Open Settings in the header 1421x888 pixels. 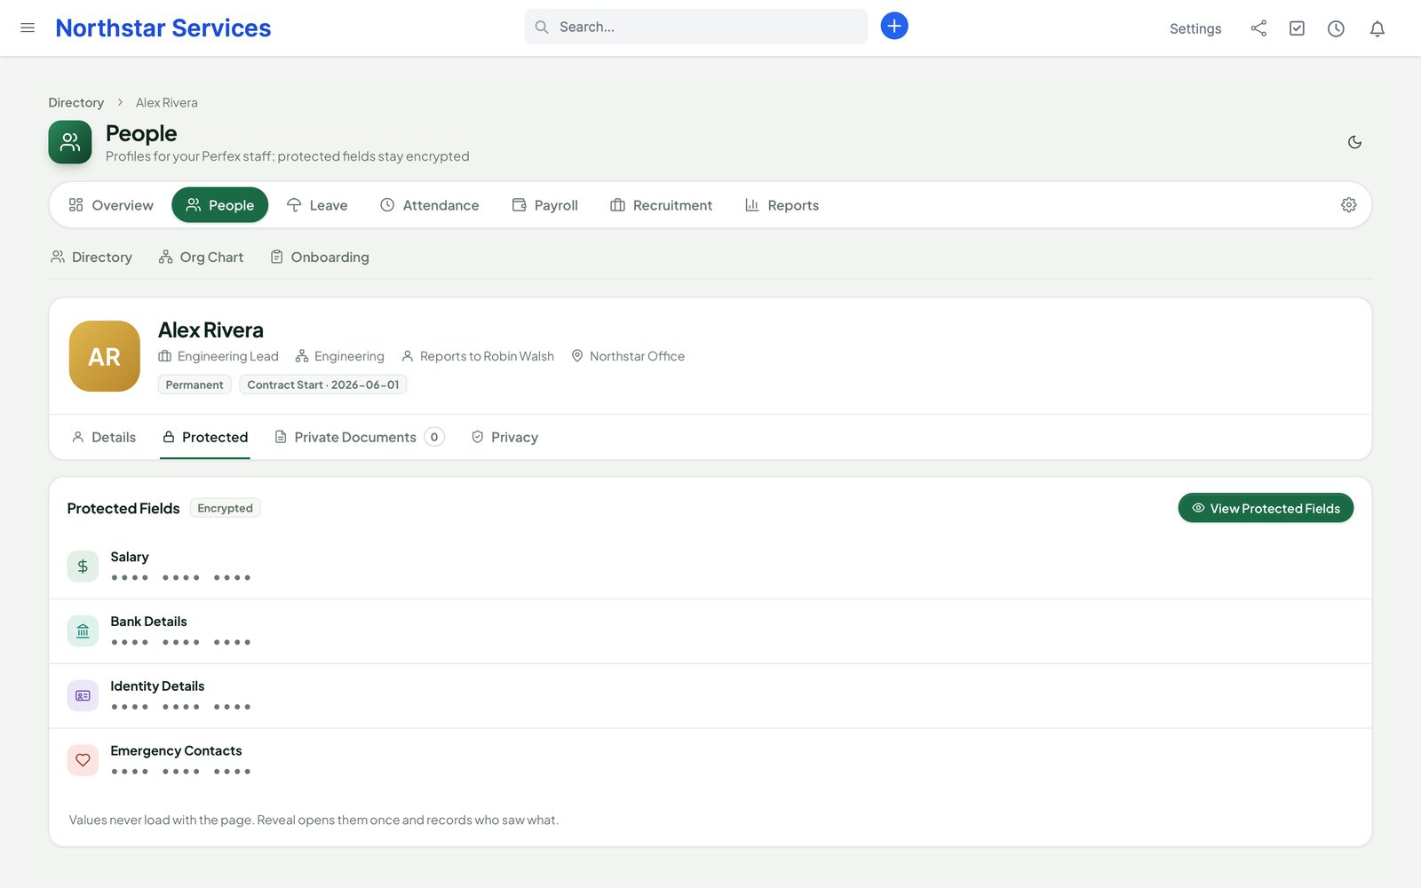(x=1195, y=28)
